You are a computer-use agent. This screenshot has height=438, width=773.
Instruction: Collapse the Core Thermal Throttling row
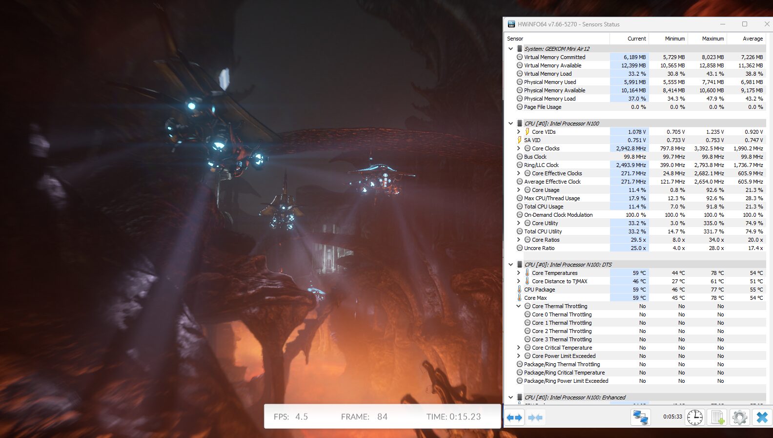518,306
